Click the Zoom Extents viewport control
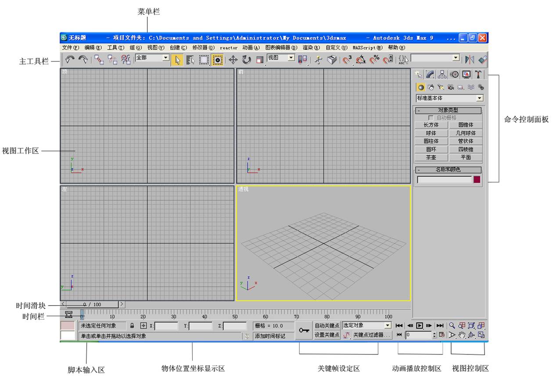 [x=471, y=326]
